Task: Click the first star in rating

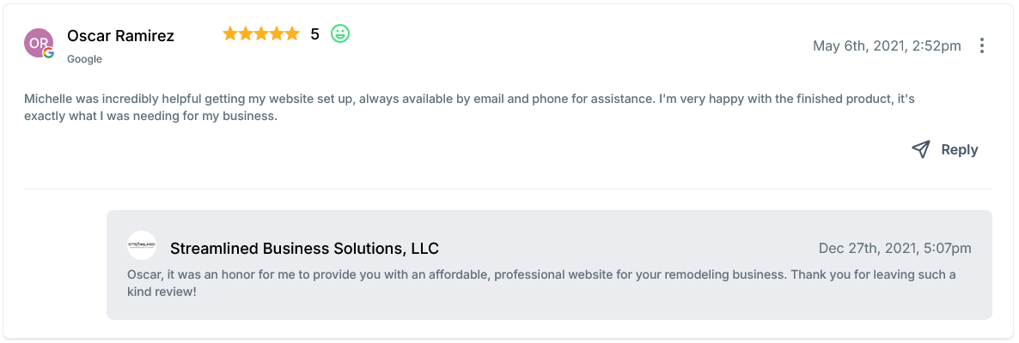Action: pyautogui.click(x=230, y=34)
